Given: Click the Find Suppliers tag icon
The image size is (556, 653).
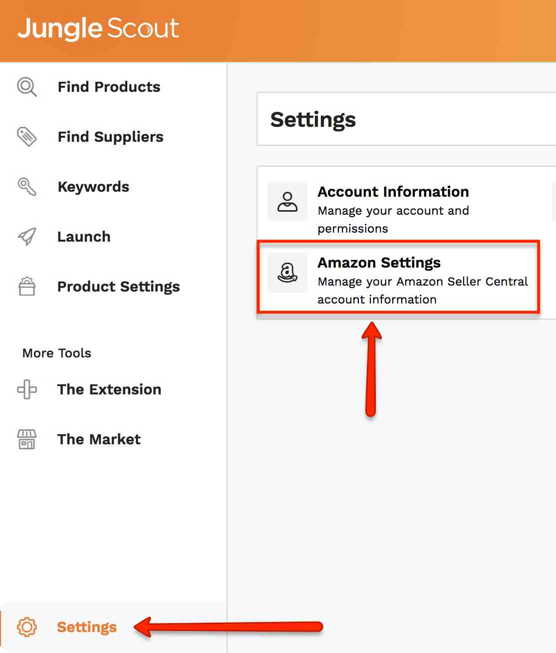Looking at the screenshot, I should pos(27,137).
